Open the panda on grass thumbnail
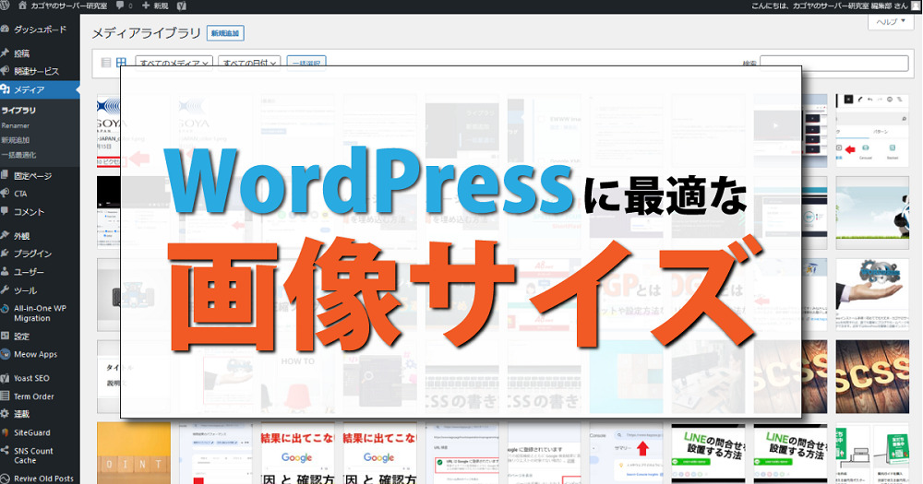Image resolution: width=923 pixels, height=484 pixels. point(872,213)
